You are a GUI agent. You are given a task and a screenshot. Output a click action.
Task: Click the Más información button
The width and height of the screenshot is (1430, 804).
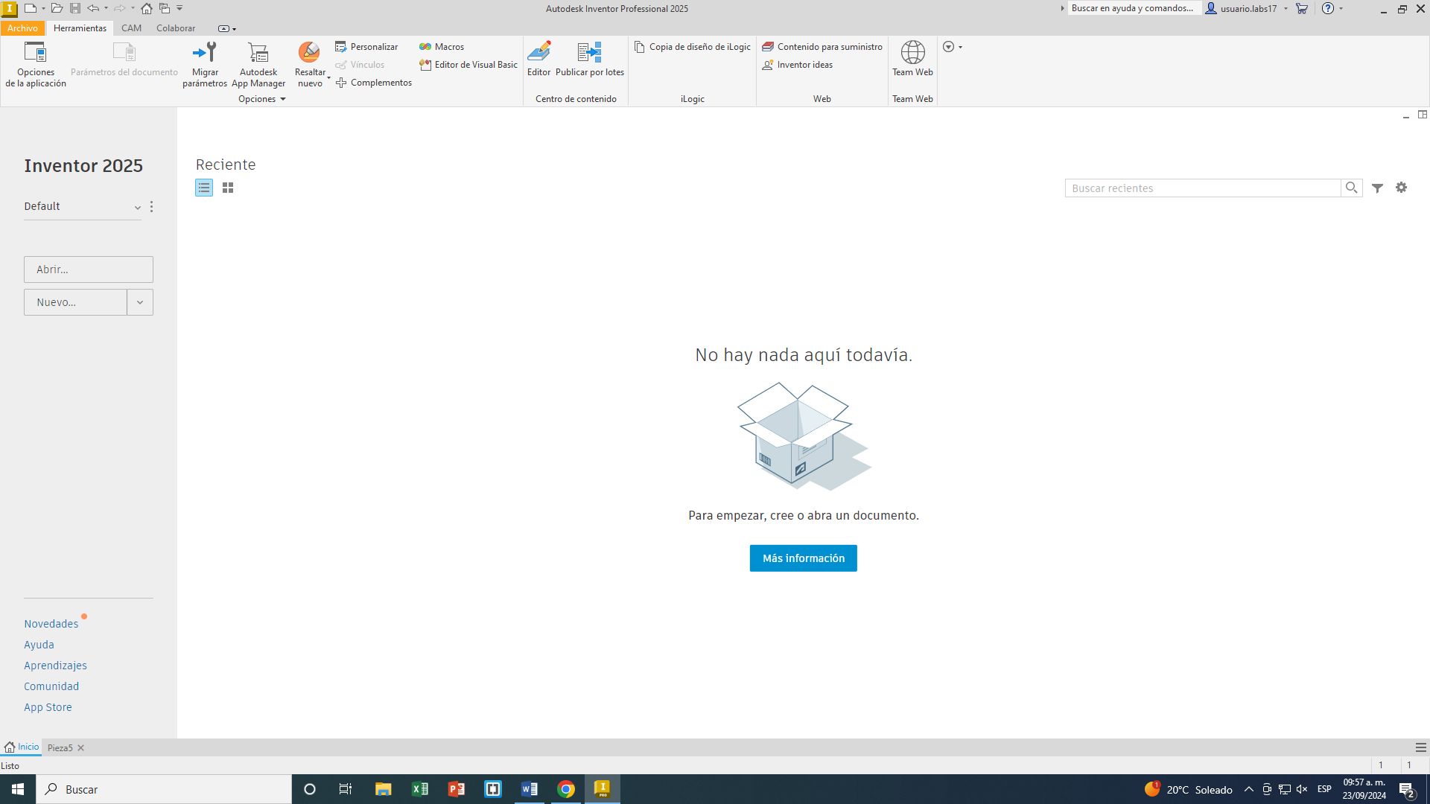click(803, 558)
